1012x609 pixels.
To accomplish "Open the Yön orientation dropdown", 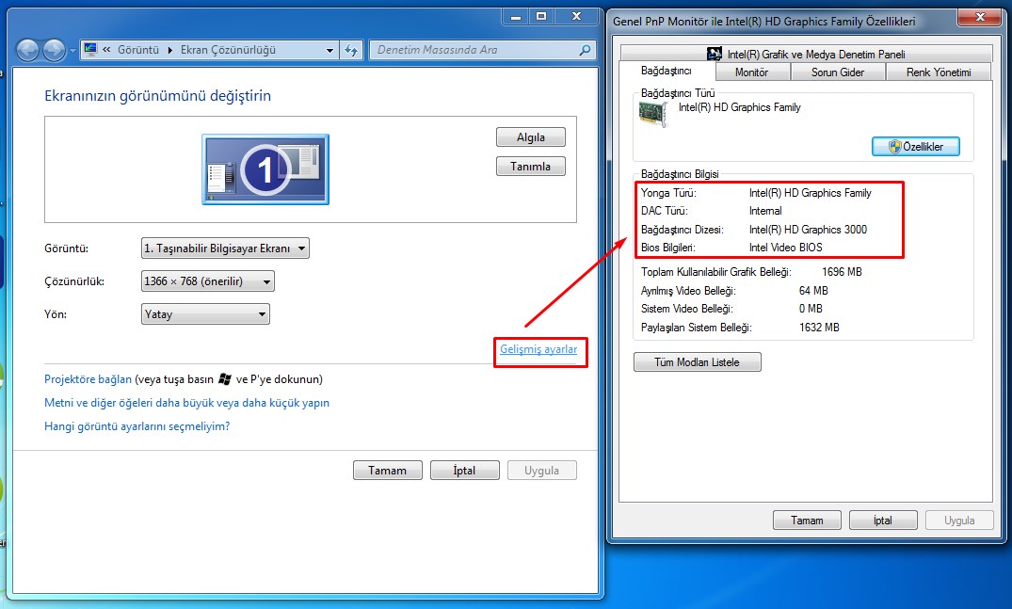I will pos(205,314).
